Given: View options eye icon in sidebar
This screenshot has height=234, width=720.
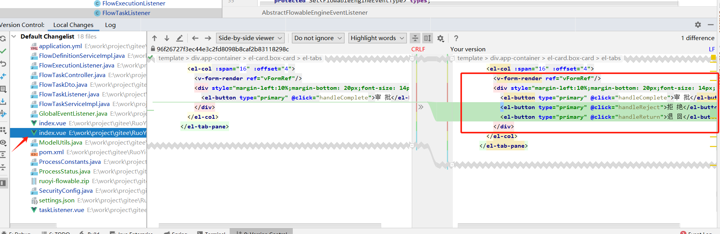Looking at the screenshot, I should click(x=3, y=143).
